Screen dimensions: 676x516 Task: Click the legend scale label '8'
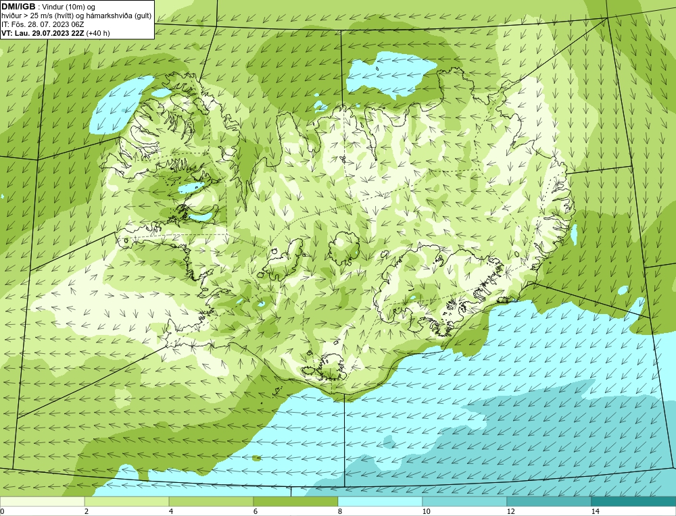point(340,511)
